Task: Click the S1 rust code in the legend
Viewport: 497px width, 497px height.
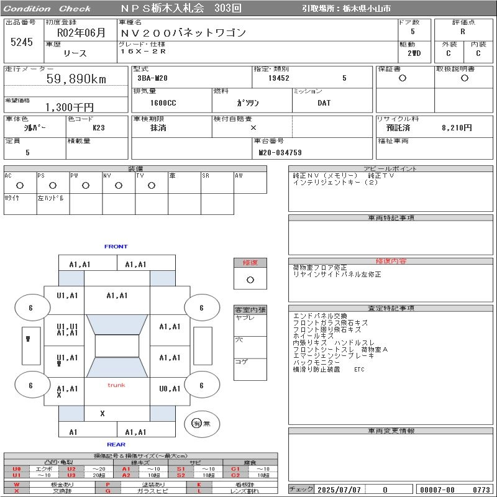Action: tap(181, 469)
